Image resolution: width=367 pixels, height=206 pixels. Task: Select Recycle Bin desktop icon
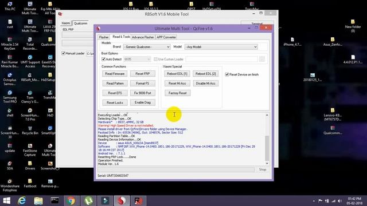point(30,130)
